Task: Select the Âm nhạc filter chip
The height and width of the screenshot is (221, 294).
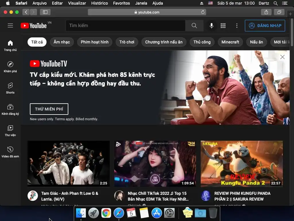Action: [x=62, y=42]
